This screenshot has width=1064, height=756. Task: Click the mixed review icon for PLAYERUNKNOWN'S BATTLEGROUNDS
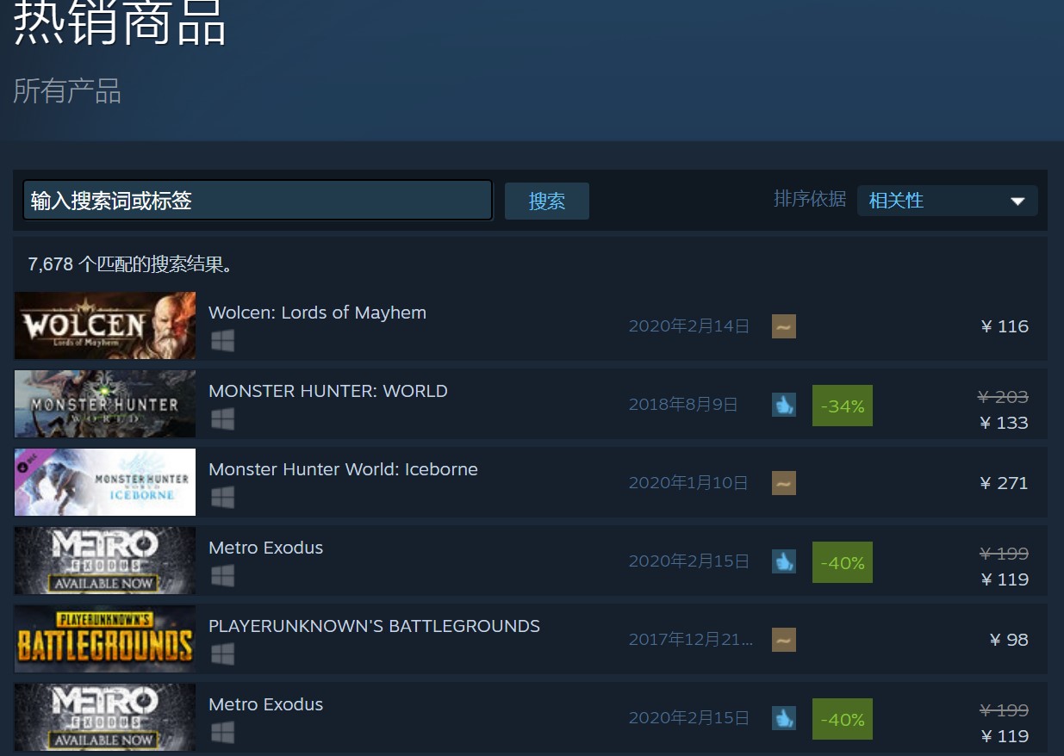784,640
